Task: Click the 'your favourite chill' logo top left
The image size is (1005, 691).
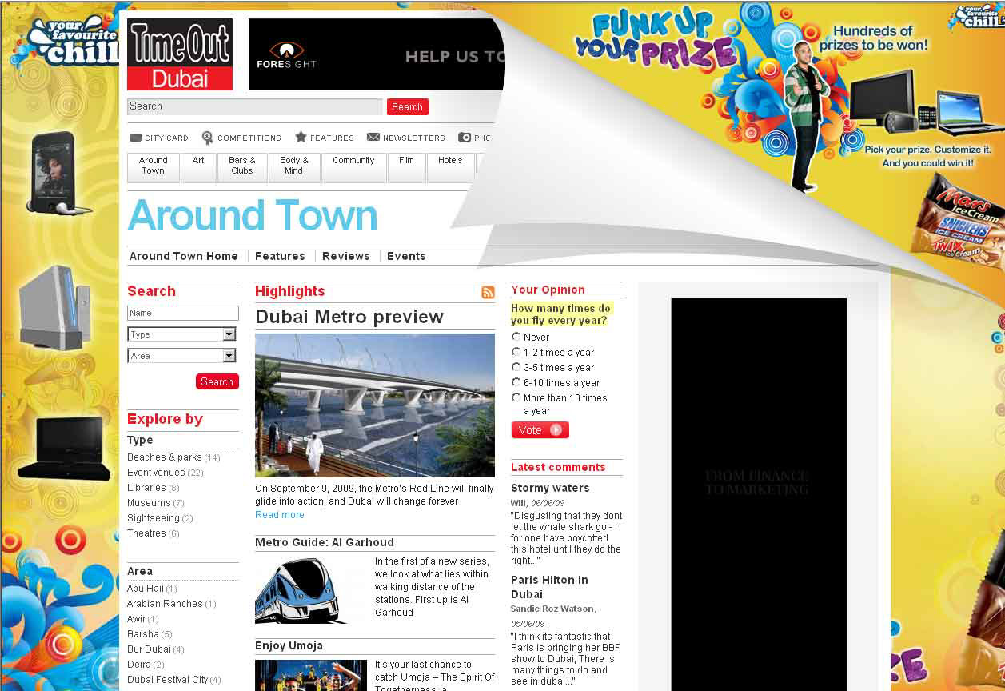Action: [x=72, y=42]
